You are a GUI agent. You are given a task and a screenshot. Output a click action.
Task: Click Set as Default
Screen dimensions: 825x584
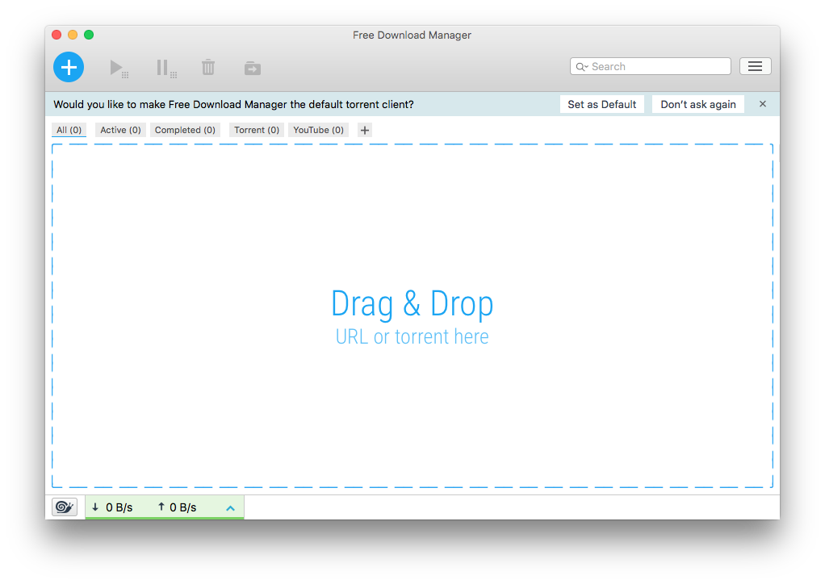pos(602,104)
